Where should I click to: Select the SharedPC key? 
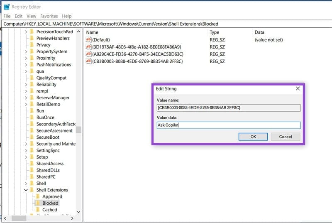click(46, 176)
